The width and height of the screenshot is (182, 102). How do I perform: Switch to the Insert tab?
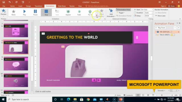coord(20,6)
